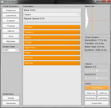The height and width of the screenshot is (108, 111).
Task: Generate a Jump sound preset
Action: point(11,36)
